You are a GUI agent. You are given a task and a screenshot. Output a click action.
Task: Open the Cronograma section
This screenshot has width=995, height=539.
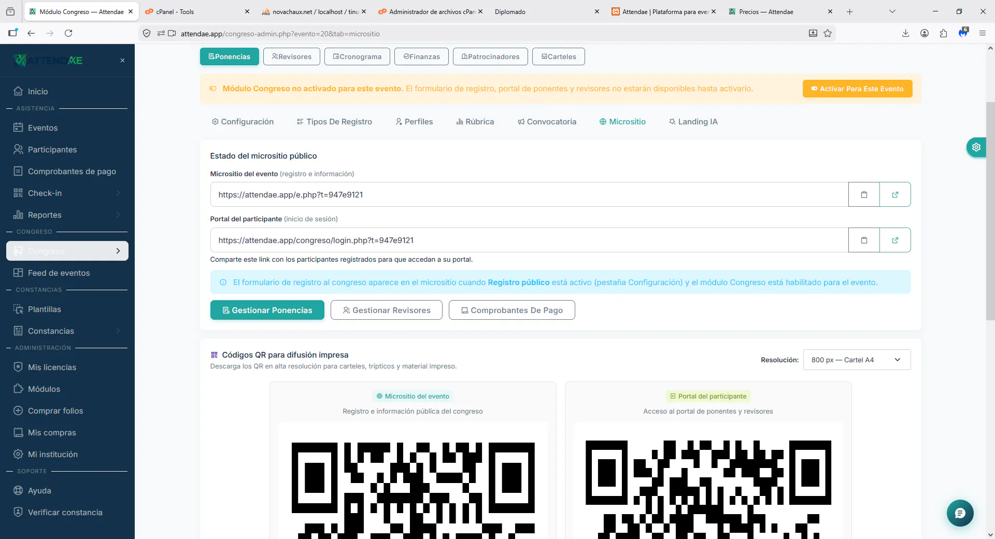pos(357,56)
